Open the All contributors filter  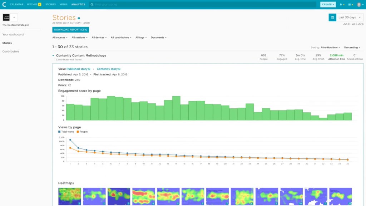(x=121, y=37)
